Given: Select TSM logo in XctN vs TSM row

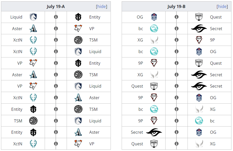Looking at the screenshot, I should click(78, 40).
